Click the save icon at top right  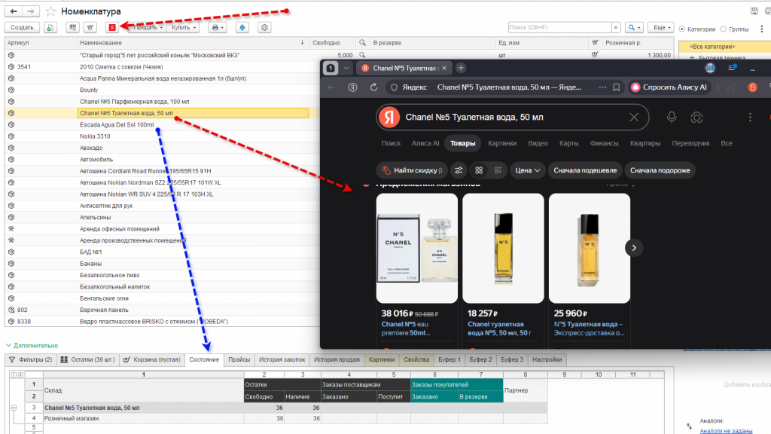pyautogui.click(x=754, y=11)
